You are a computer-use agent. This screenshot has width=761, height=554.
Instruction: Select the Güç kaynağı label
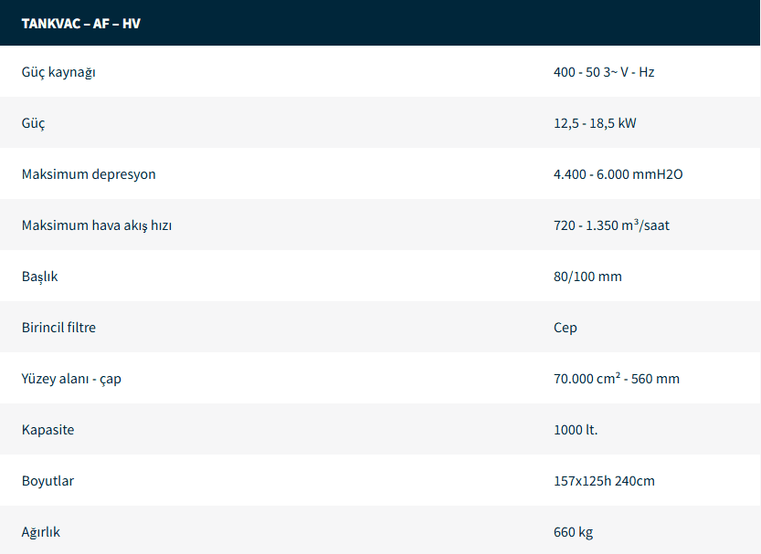coord(58,72)
